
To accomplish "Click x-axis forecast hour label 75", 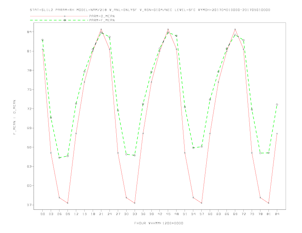I will coord(252,214).
